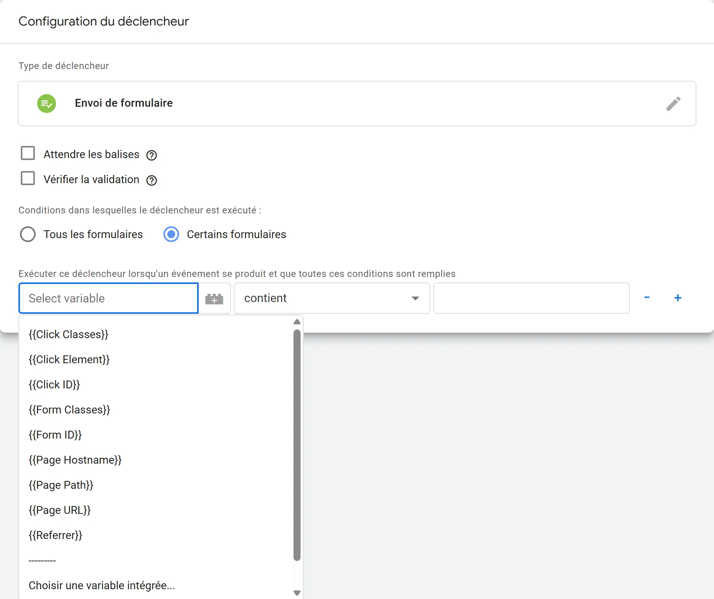The height and width of the screenshot is (599, 714).
Task: Enable the "Vérifier la validation" checkbox
Action: pyautogui.click(x=28, y=178)
